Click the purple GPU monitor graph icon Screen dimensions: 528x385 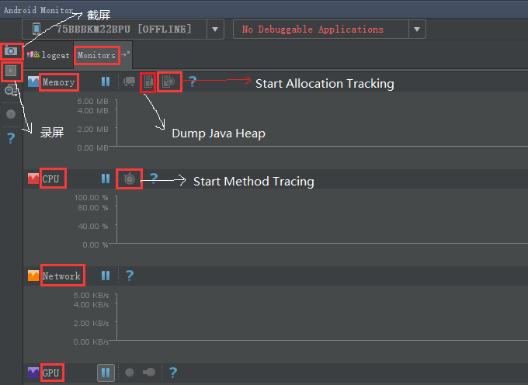coord(33,373)
